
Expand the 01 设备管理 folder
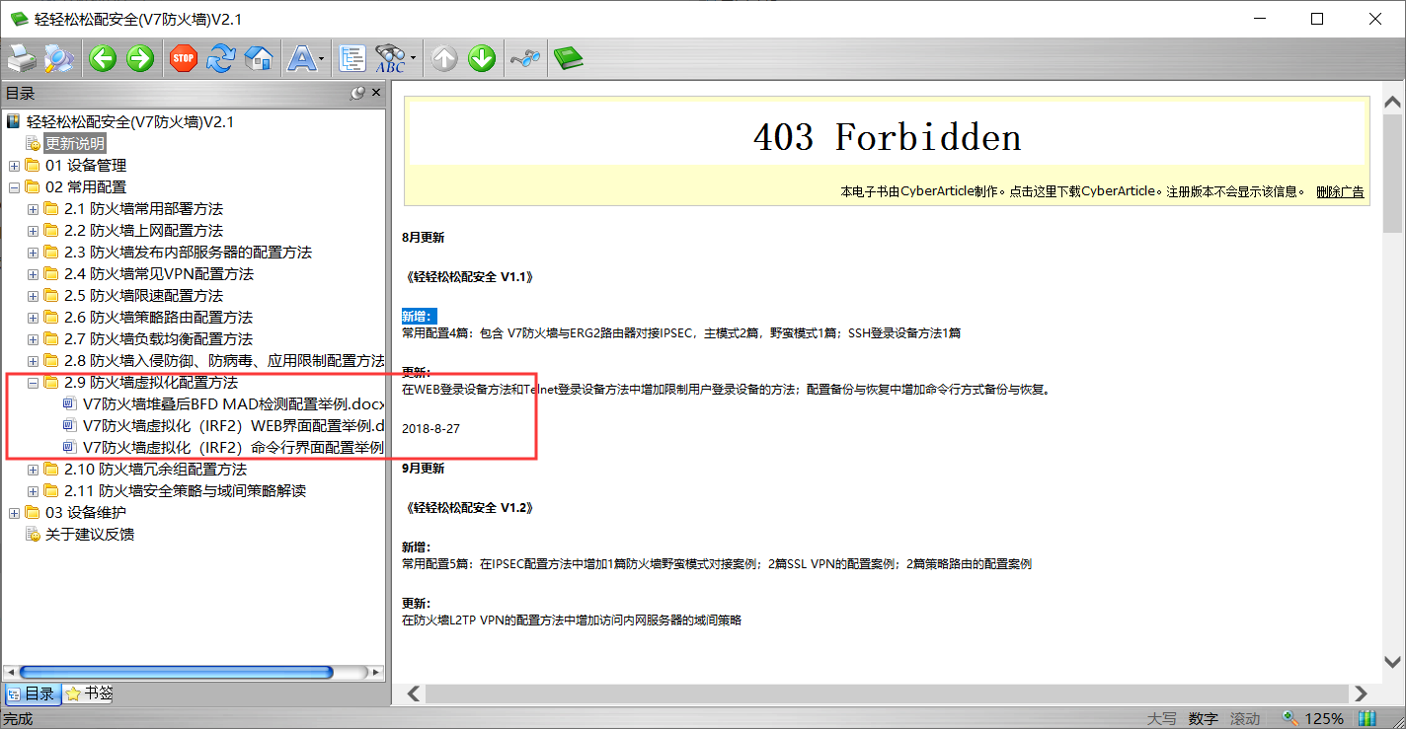click(x=14, y=166)
